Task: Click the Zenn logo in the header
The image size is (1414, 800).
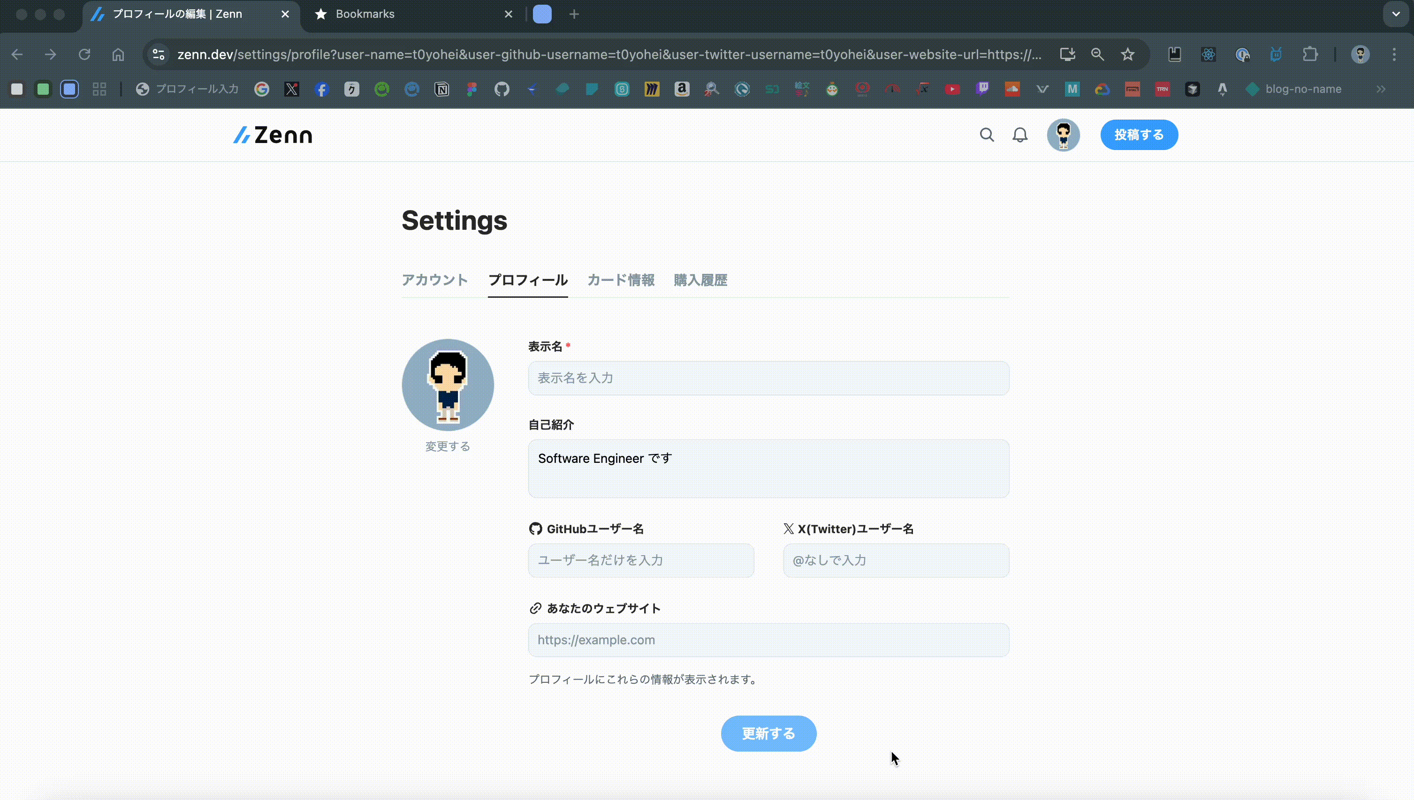Action: pos(273,135)
